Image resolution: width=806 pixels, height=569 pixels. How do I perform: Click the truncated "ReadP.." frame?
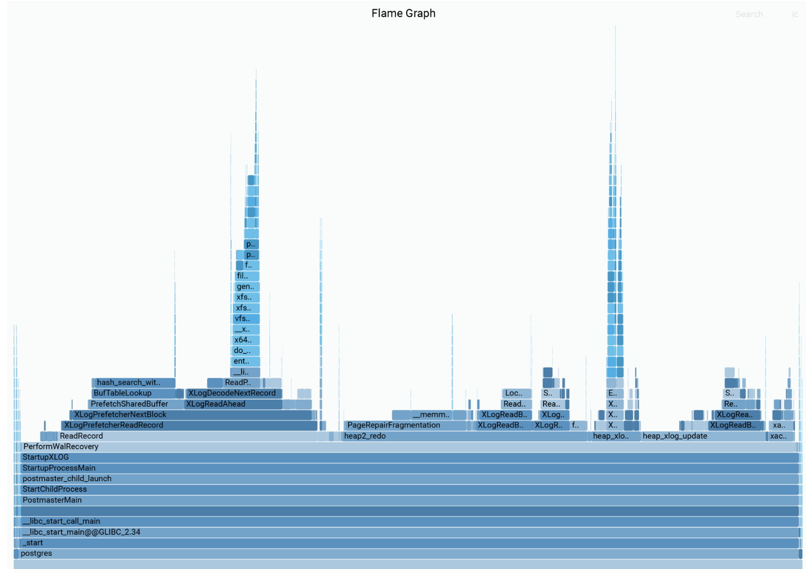(x=242, y=383)
